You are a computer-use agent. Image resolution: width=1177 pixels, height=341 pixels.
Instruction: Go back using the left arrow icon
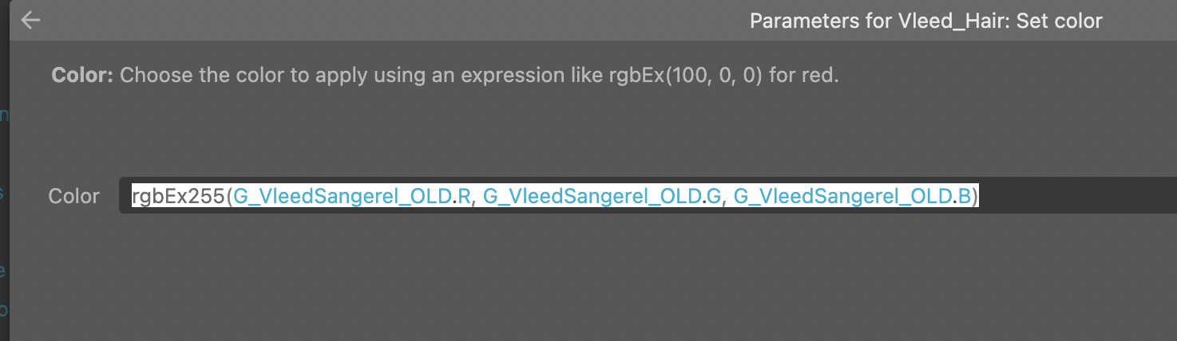[x=30, y=21]
